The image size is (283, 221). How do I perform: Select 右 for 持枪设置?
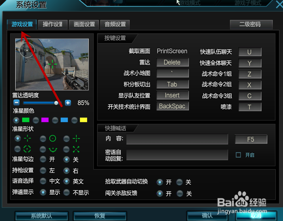point(67,170)
